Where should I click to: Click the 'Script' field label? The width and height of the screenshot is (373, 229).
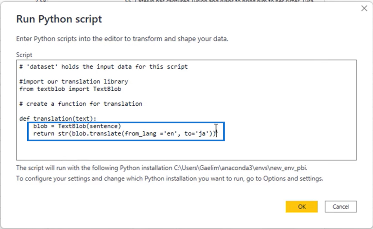point(24,55)
